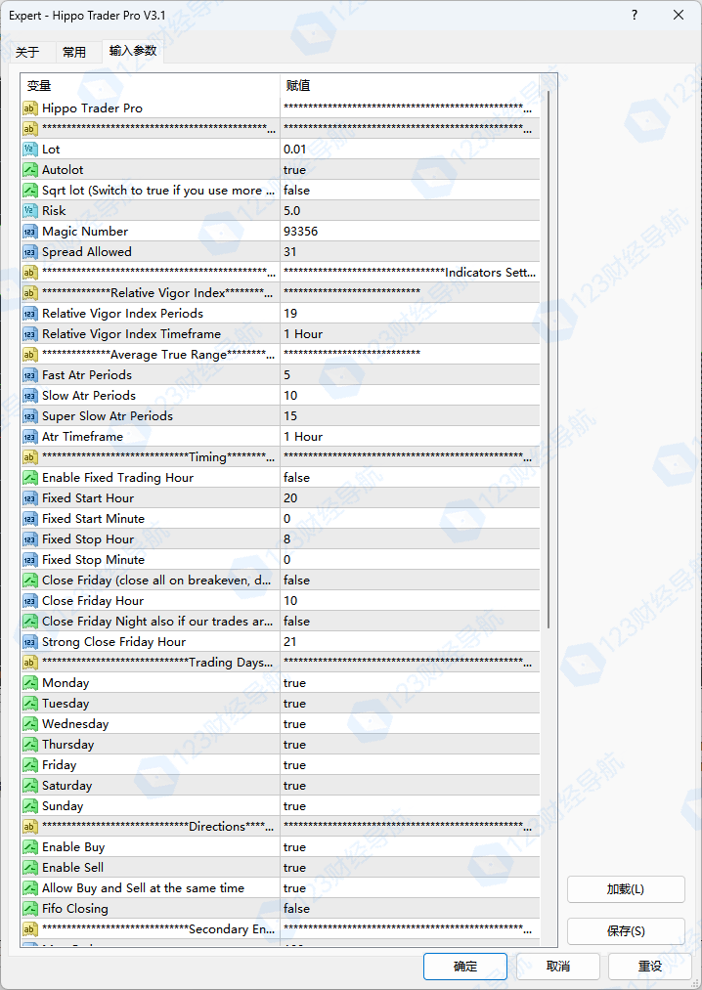Click the integer icon beside Fixed Start Hour

(x=29, y=498)
